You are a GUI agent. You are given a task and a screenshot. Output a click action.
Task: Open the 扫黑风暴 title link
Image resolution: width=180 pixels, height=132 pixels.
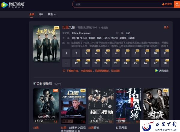pyautogui.click(x=68, y=27)
